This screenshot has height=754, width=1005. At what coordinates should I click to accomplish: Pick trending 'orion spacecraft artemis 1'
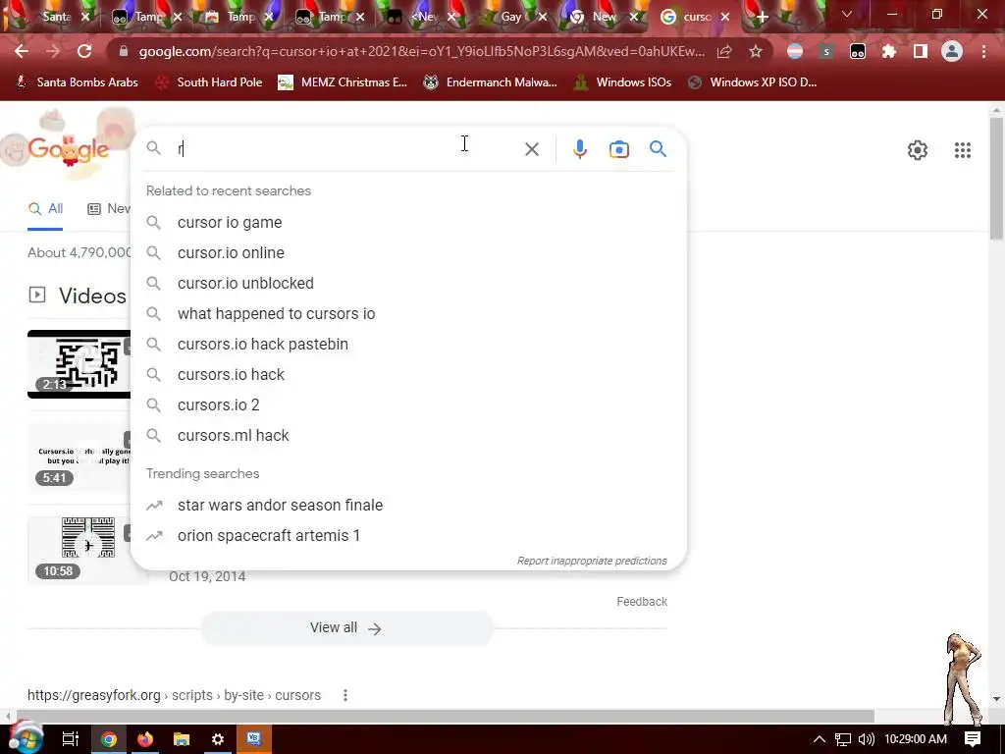point(408,535)
